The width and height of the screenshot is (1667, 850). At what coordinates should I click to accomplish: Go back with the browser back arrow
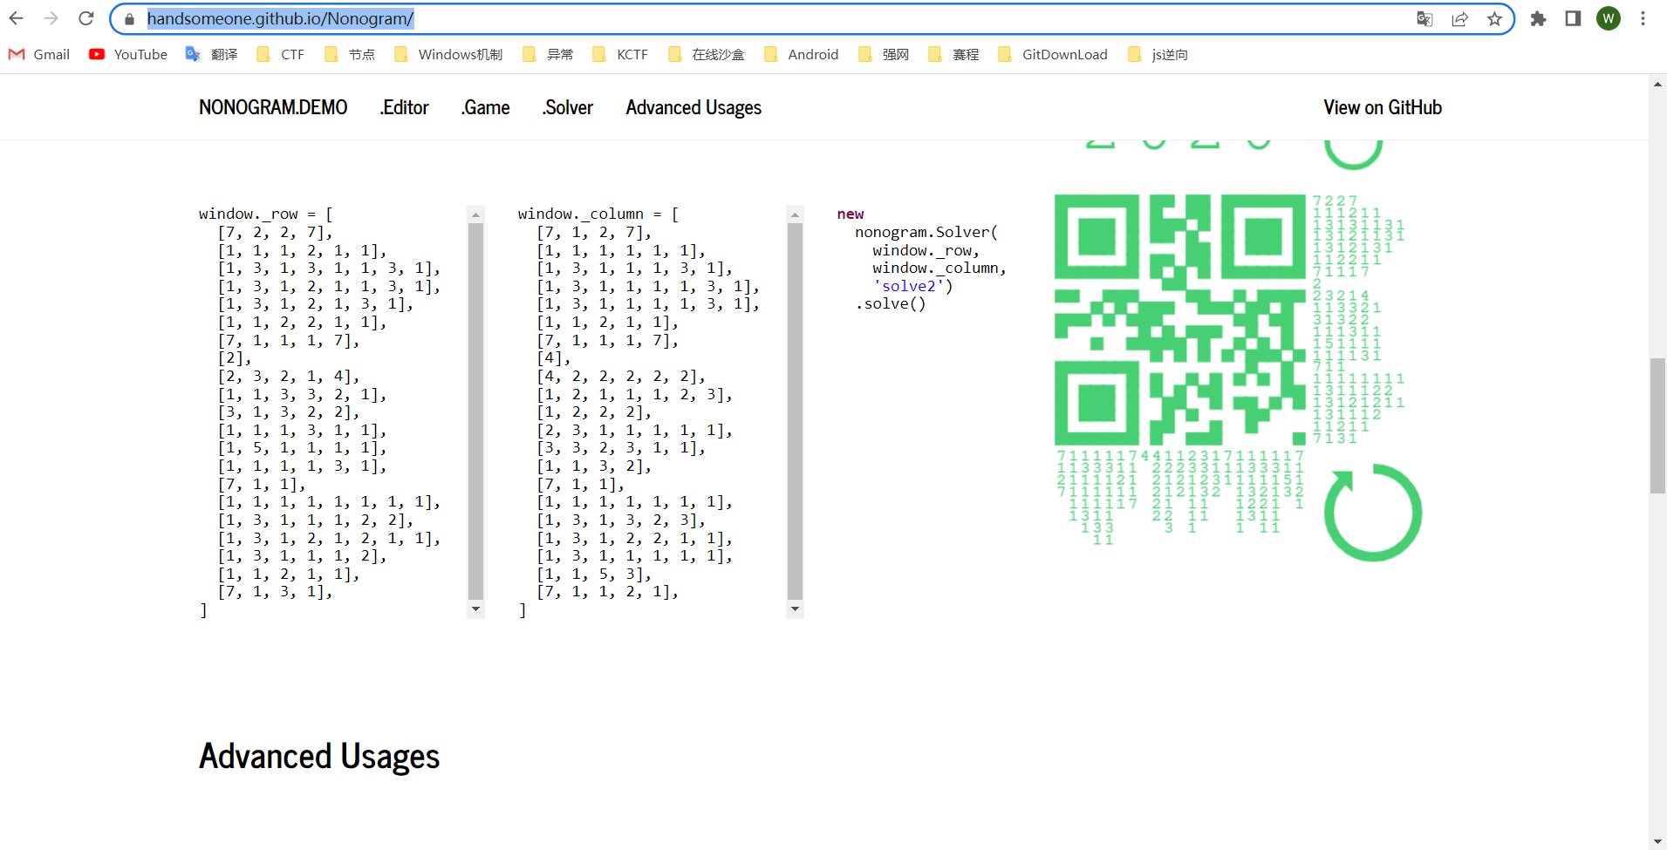pos(16,18)
